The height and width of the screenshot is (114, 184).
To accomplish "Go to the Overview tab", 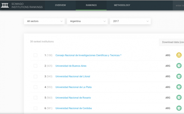I will click(x=60, y=5).
